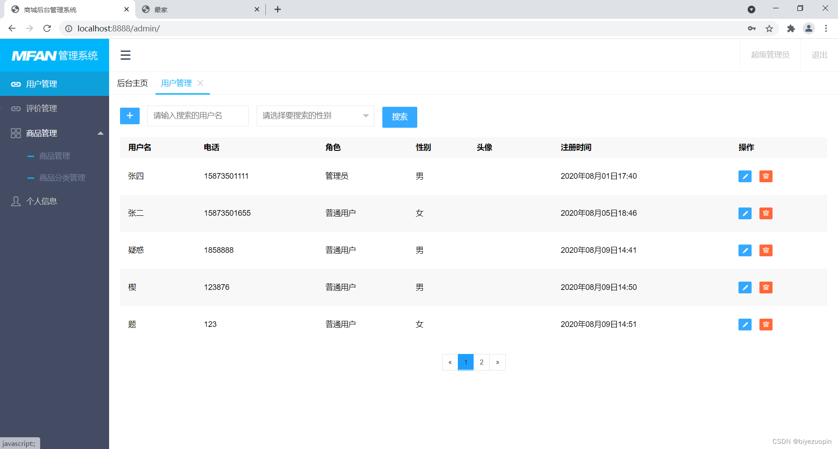Screen dimensions: 838x449
Task: Switch to the 后台主页 tab
Action: pos(132,83)
